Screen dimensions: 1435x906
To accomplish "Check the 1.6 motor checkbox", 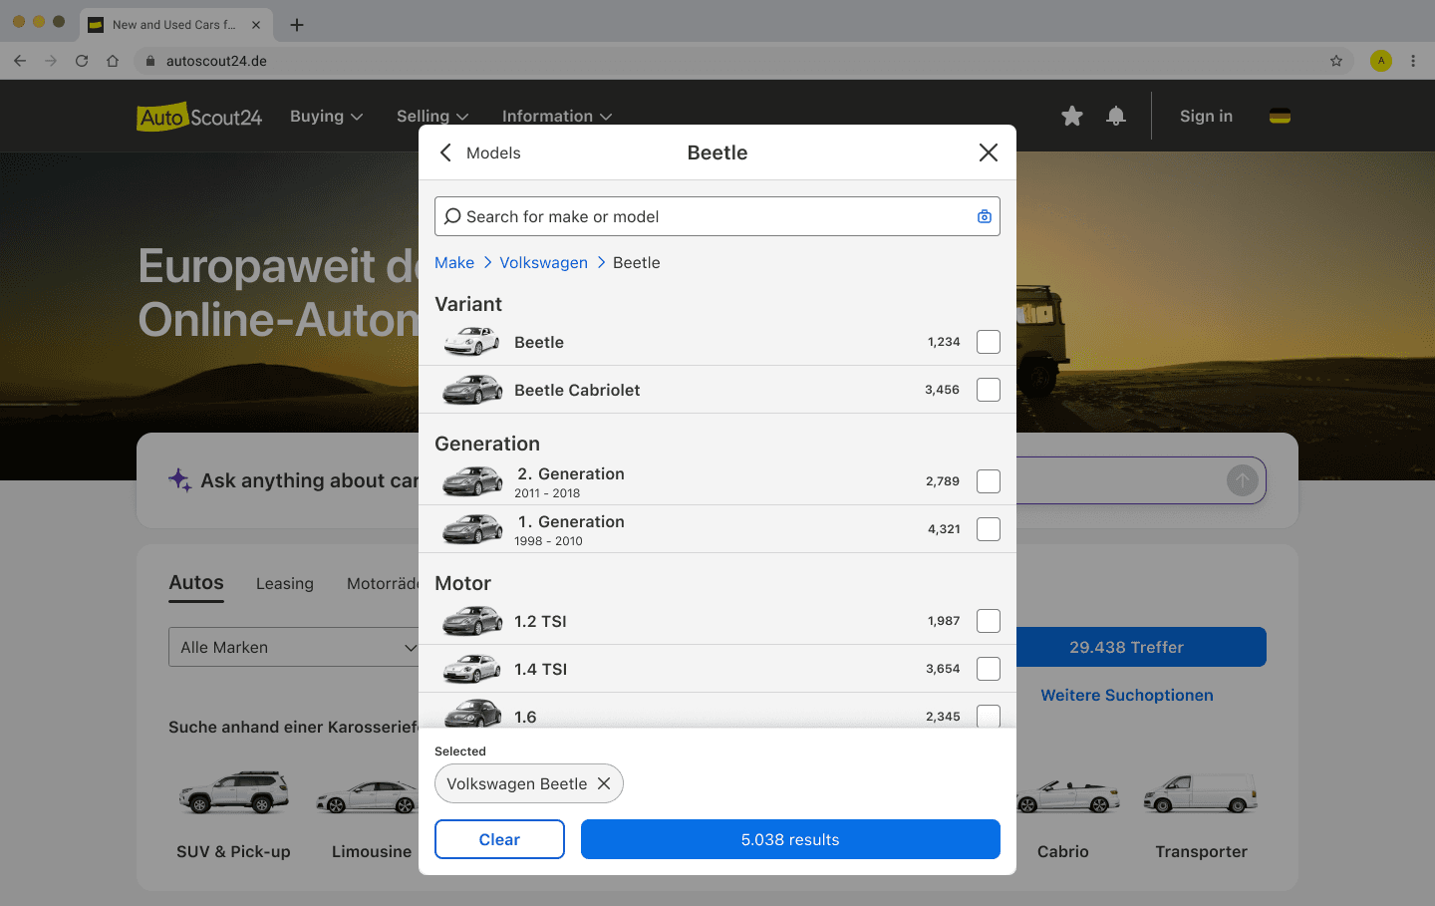I will 989,716.
